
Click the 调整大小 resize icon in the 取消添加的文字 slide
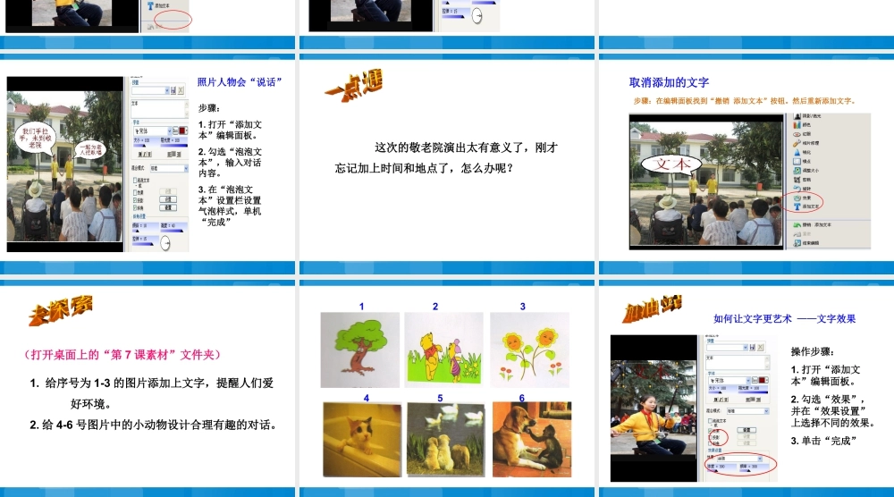tap(797, 171)
